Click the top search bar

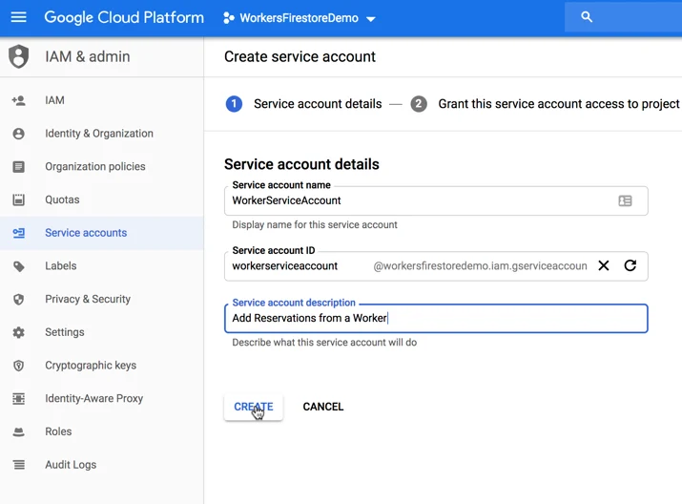pyautogui.click(x=623, y=17)
